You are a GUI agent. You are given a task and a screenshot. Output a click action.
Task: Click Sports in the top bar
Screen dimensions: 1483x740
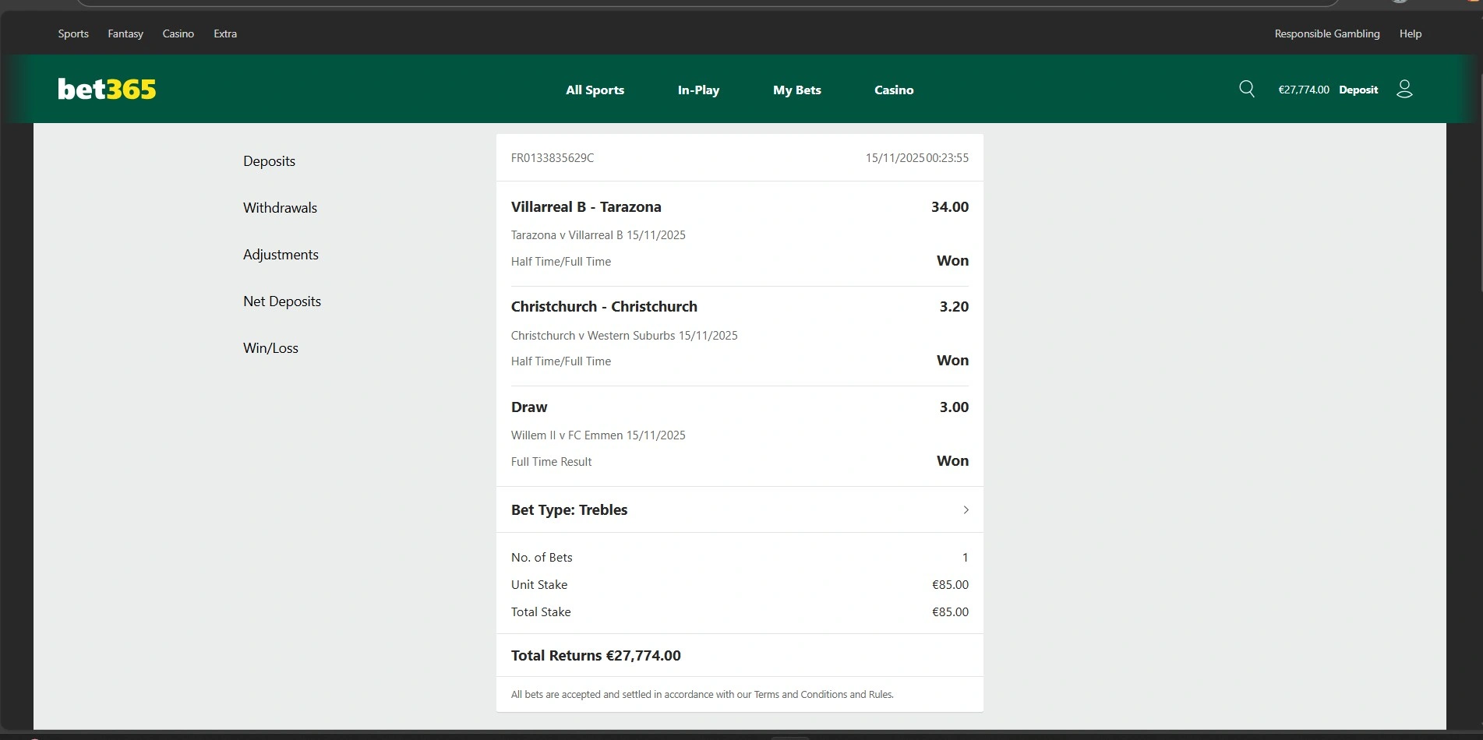73,33
